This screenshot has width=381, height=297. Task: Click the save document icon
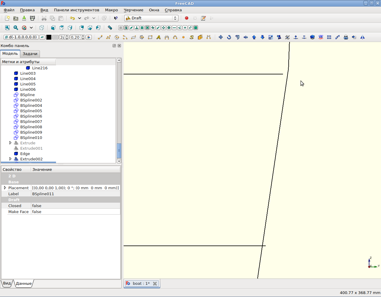pos(32,18)
